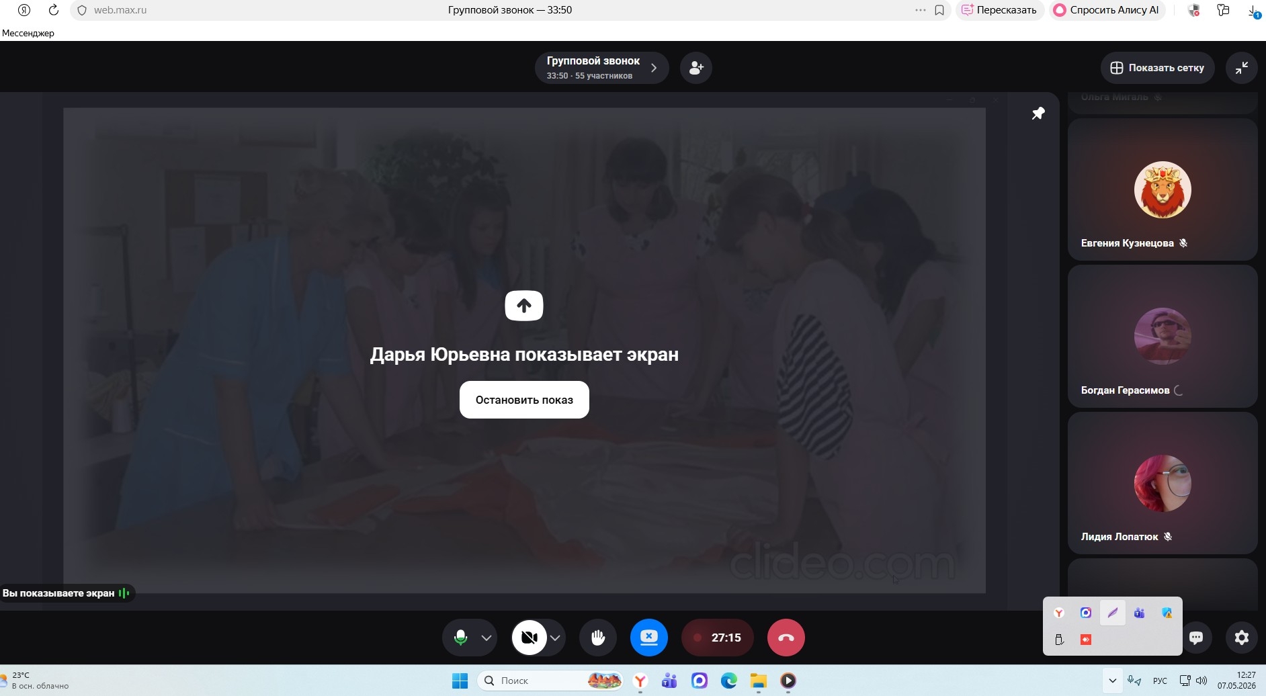The height and width of the screenshot is (696, 1266).
Task: Open Windows Security shield in tray popup
Action: tap(1167, 613)
